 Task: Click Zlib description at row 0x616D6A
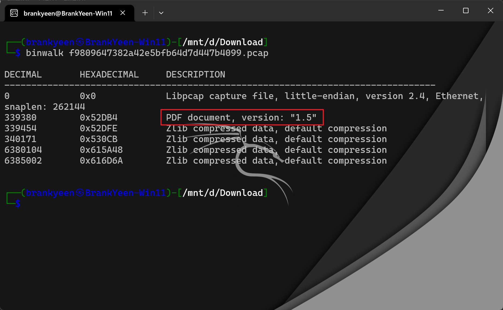(277, 161)
